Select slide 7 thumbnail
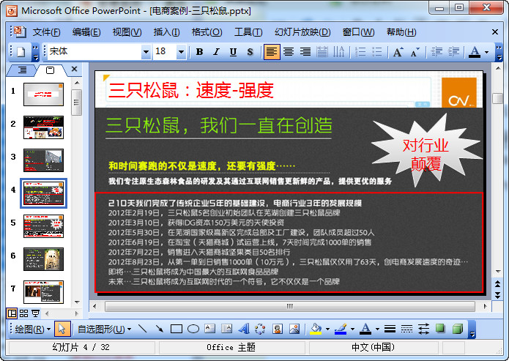Screen dimensions: 509x361 (43, 292)
